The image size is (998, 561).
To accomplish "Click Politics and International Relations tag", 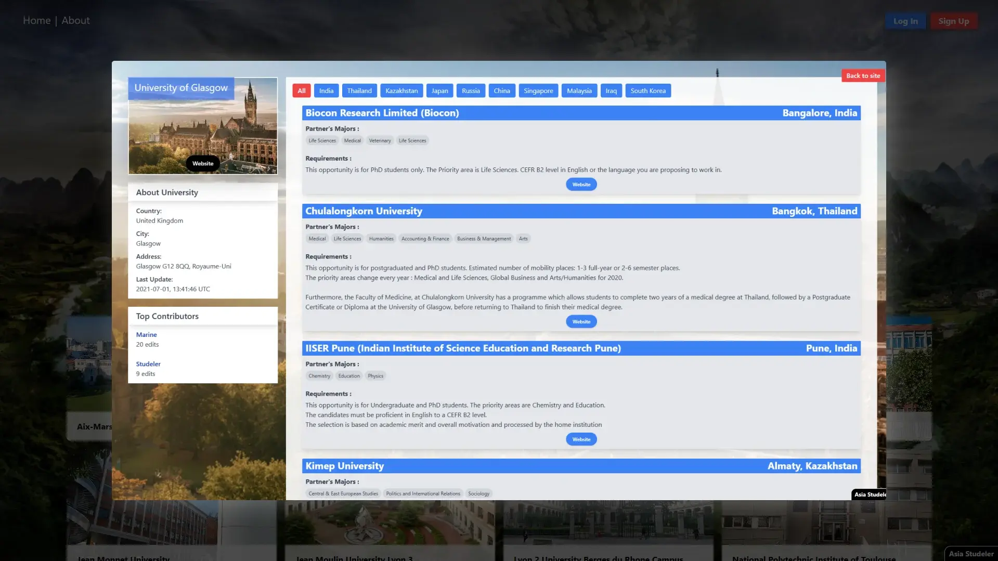I will pyautogui.click(x=423, y=493).
